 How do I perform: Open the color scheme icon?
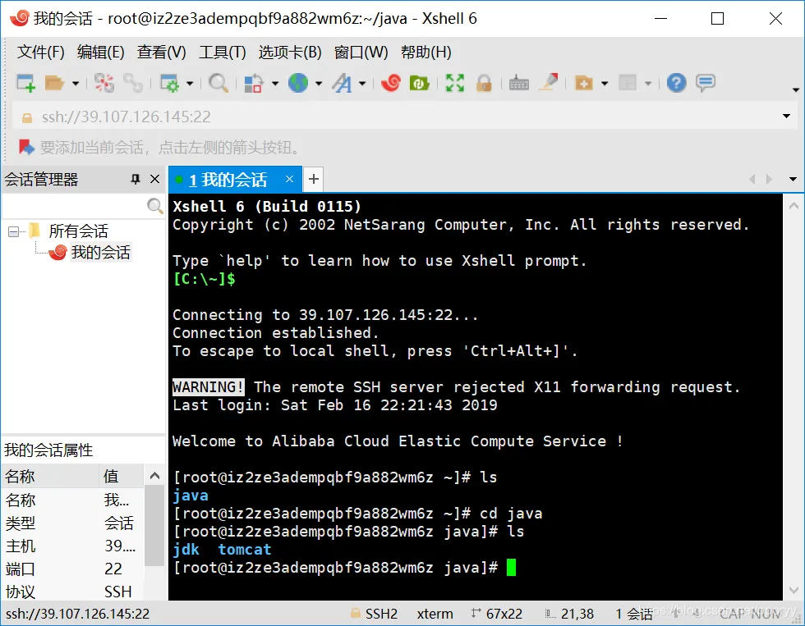[x=254, y=83]
